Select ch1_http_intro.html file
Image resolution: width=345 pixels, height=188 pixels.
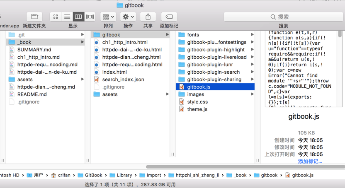pyautogui.click(x=130, y=42)
